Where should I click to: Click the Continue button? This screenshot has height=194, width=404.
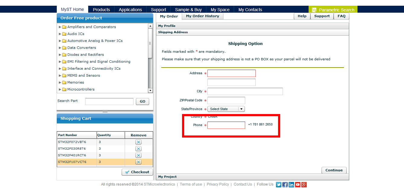click(334, 170)
